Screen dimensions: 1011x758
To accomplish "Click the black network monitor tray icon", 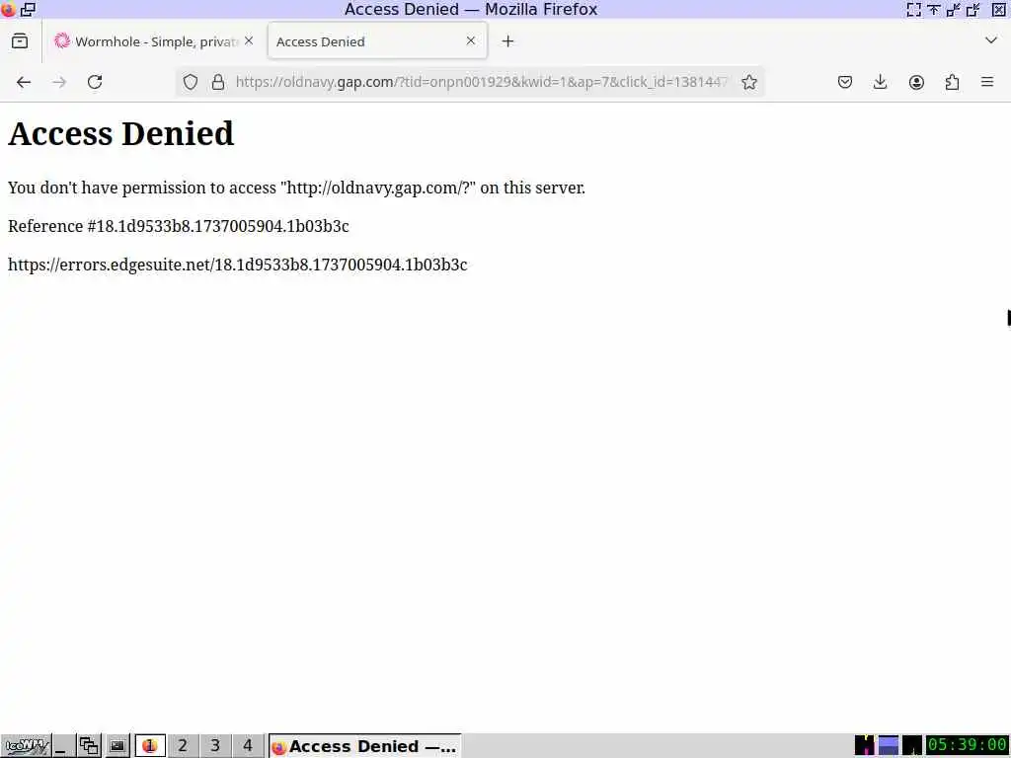I will click(911, 746).
